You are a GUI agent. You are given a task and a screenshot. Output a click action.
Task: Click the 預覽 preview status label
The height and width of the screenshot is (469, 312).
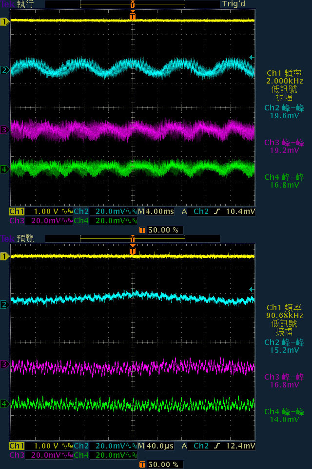[25, 238]
